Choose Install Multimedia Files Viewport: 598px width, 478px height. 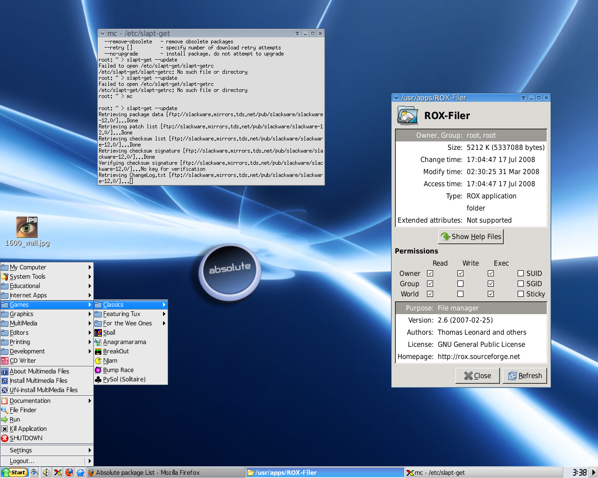(x=47, y=381)
